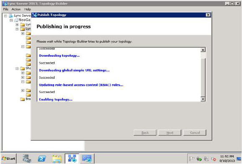242x164 pixels.
Task: Expand the first Lyn folder node
Action: pyautogui.click(x=17, y=25)
